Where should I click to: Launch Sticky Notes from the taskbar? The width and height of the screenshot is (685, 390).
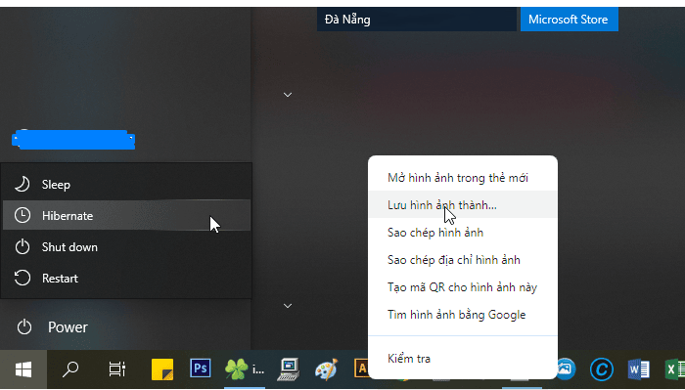click(162, 369)
